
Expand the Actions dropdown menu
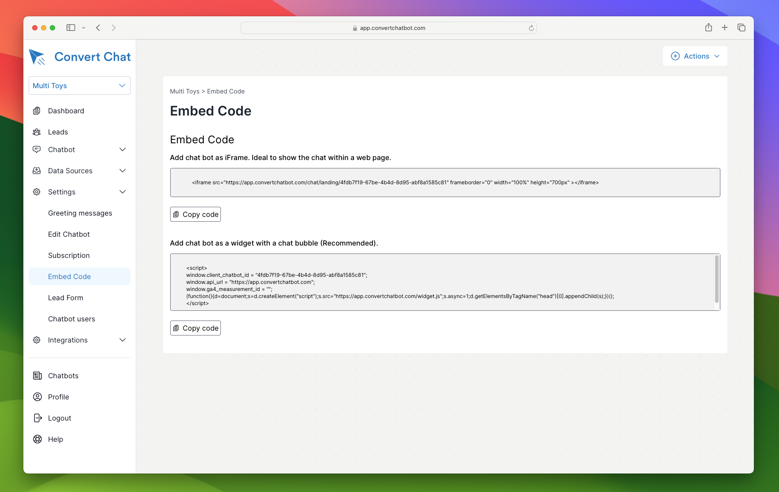(x=695, y=56)
